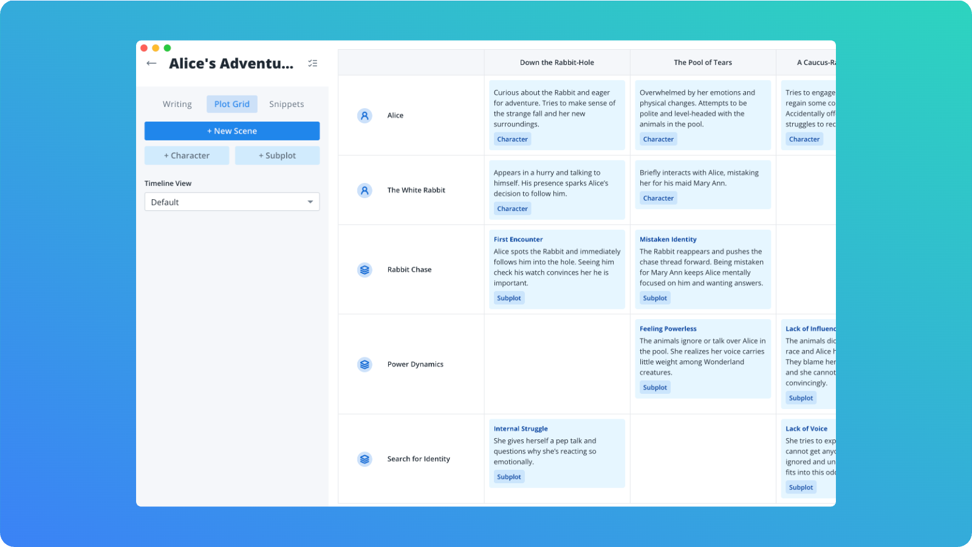The image size is (972, 547).
Task: Click the Rabbit Chase subplot layers icon
Action: pyautogui.click(x=364, y=270)
